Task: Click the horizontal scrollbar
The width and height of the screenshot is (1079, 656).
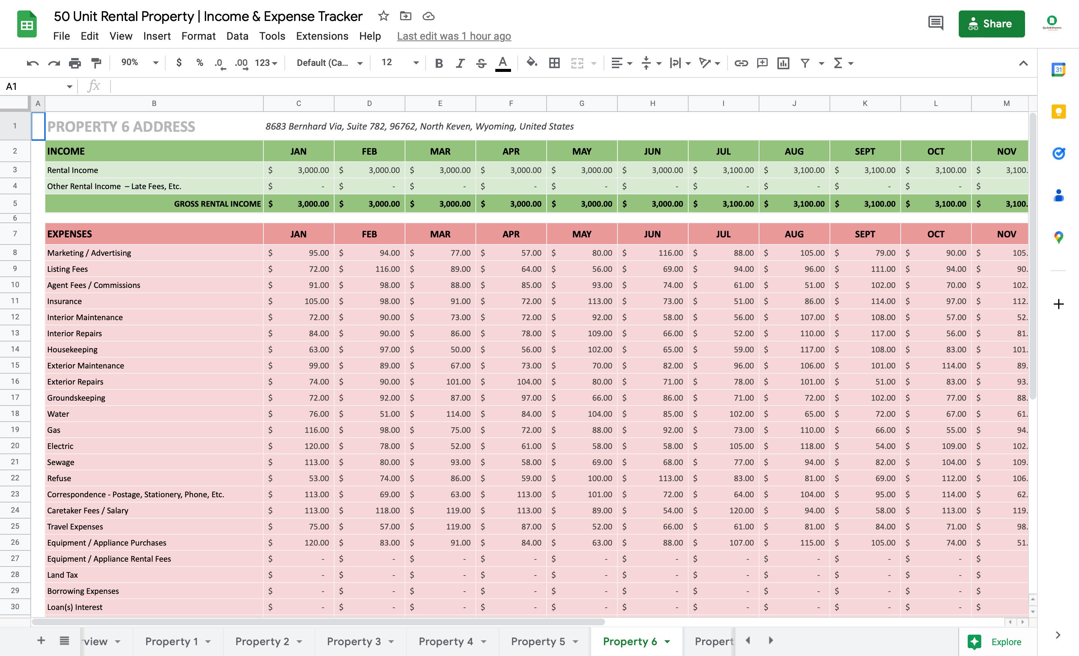Action: [318, 622]
